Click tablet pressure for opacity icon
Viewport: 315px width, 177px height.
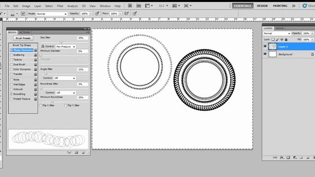tap(97, 13)
